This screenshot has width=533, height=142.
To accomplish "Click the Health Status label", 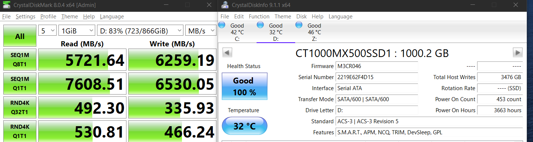I will point(244,66).
